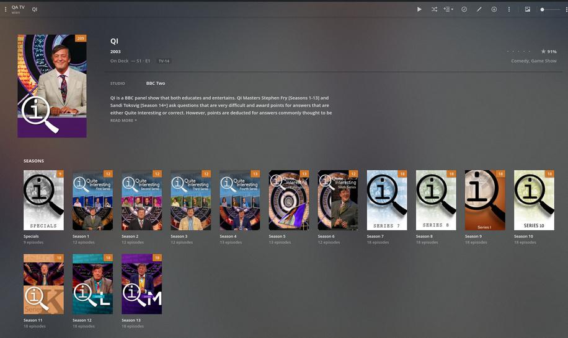Click the Season 5 title text
Image resolution: width=568 pixels, height=338 pixels.
(x=277, y=236)
